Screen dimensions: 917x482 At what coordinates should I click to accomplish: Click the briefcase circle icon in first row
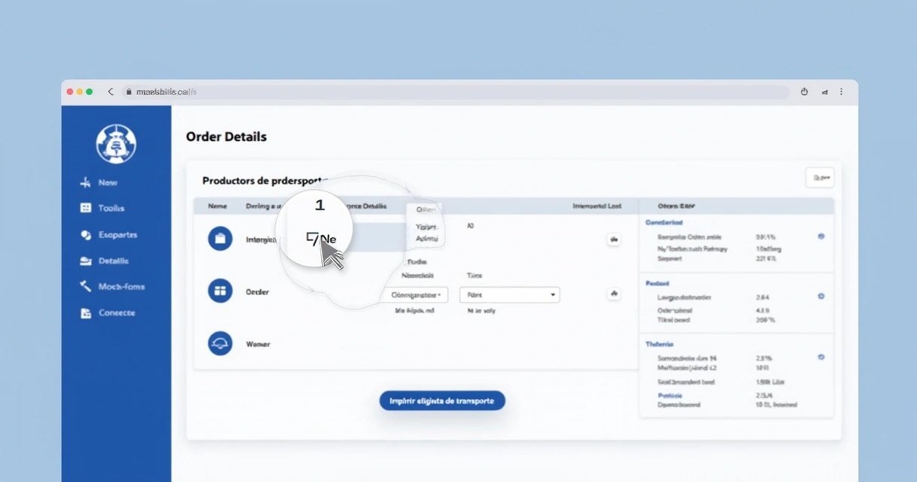click(220, 239)
